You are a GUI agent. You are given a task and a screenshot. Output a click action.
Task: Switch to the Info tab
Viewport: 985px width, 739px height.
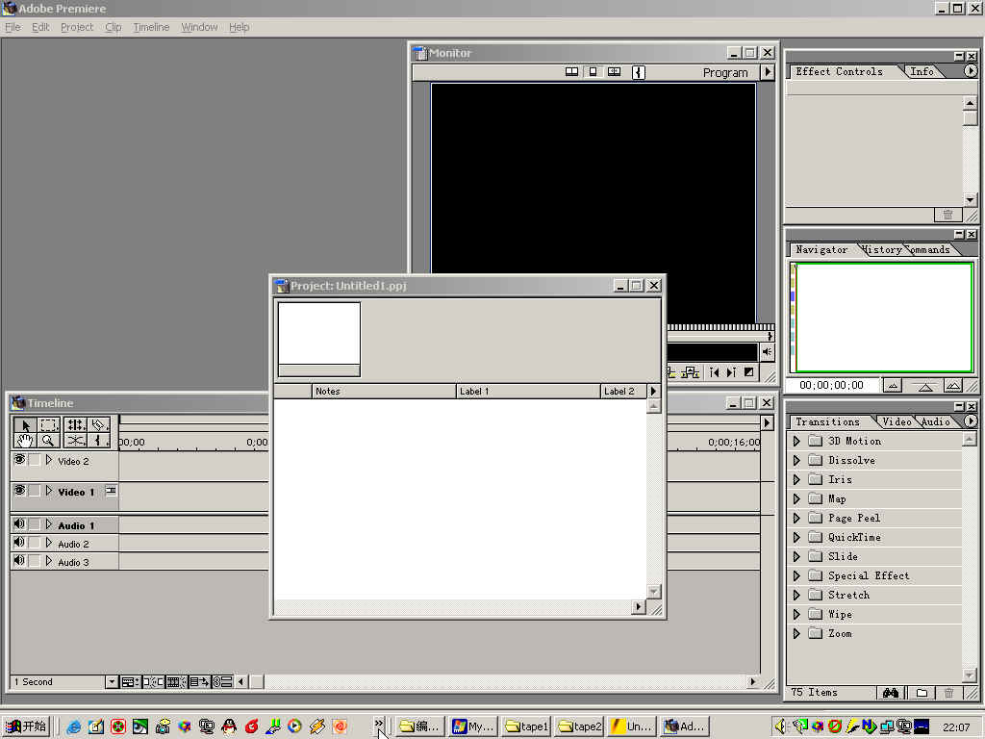[922, 71]
